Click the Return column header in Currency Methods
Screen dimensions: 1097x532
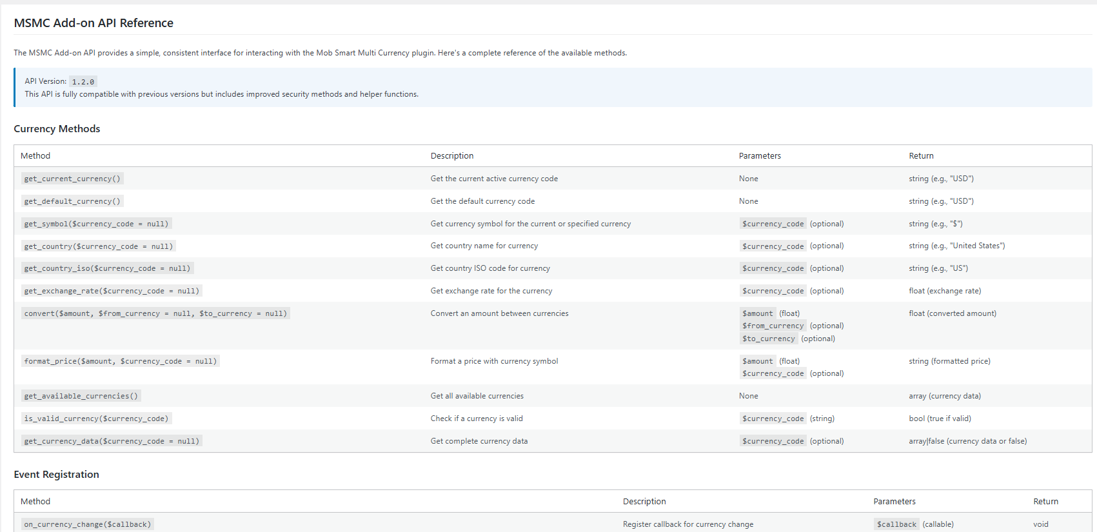click(921, 156)
